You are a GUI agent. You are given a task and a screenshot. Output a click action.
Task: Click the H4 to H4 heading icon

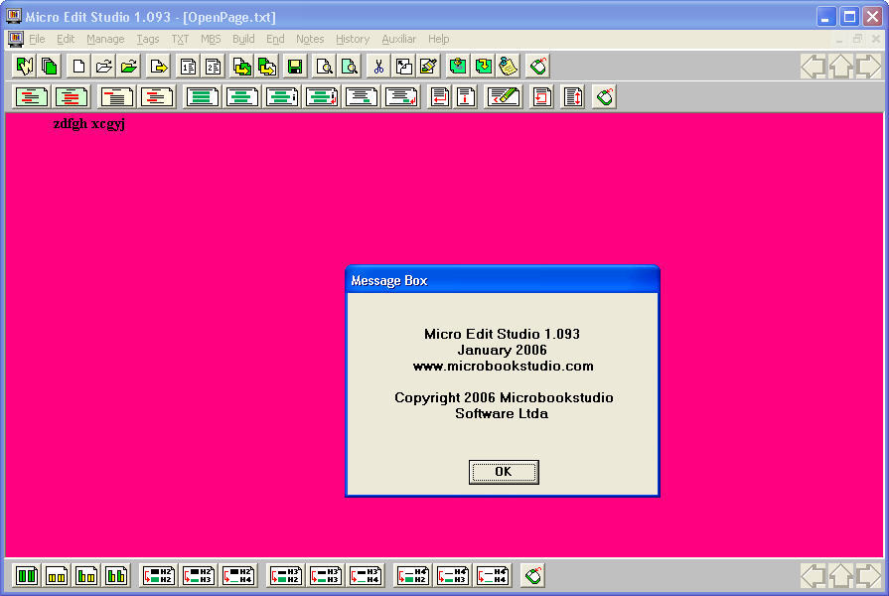coord(493,575)
